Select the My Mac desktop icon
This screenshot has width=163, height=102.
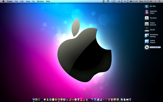click(147, 6)
